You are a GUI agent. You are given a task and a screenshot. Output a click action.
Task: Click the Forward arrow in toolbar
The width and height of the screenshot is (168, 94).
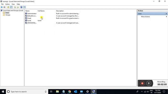pyautogui.click(x=4, y=7)
